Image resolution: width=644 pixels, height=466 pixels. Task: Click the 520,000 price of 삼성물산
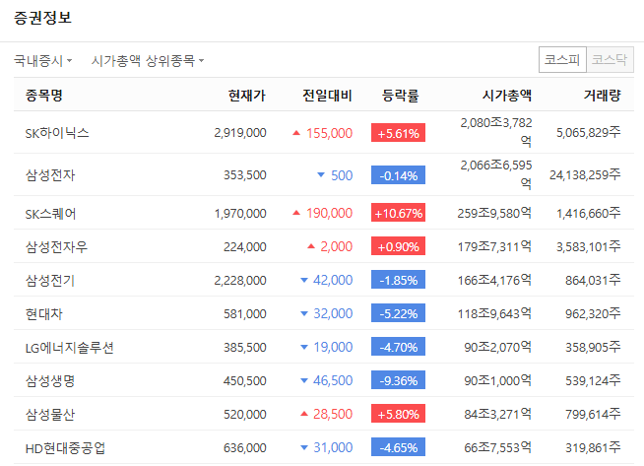click(245, 414)
